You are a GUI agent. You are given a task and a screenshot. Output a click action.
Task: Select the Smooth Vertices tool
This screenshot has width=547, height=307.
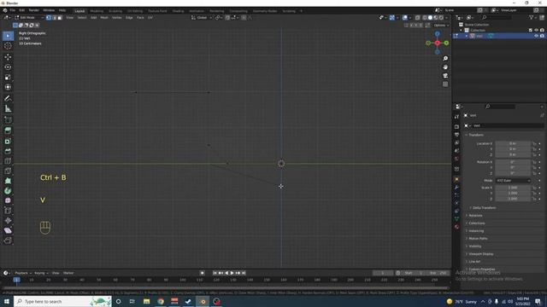point(8,200)
